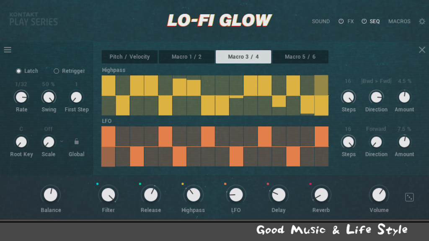429x241 pixels.
Task: Click the last LFO sequencer step
Action: (x=321, y=146)
